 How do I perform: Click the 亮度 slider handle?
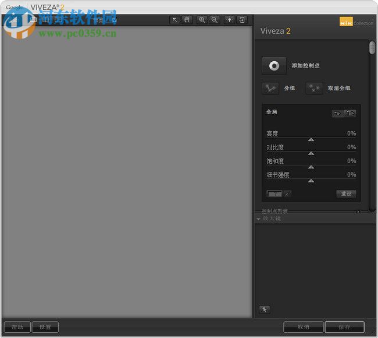[311, 140]
